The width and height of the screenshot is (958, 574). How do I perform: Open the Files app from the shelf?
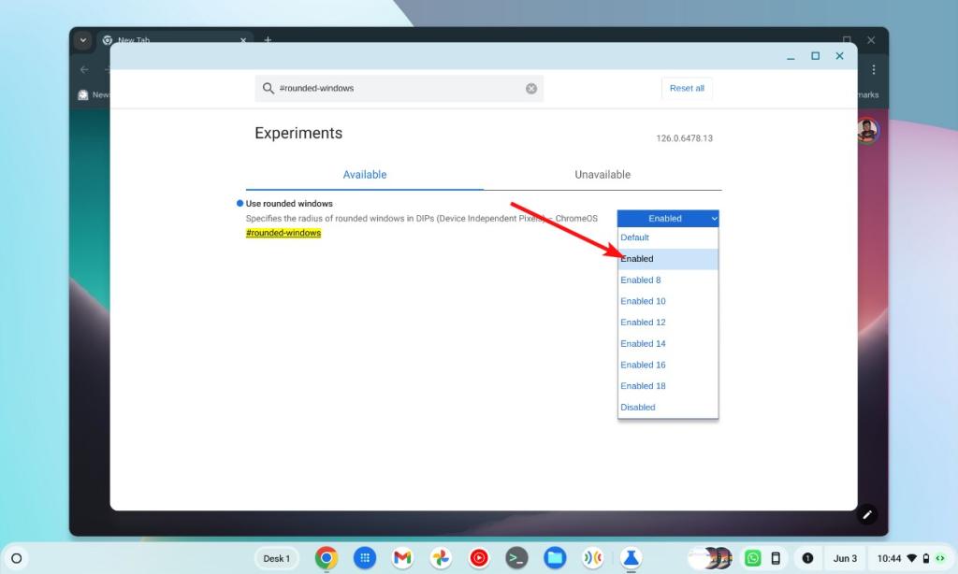(x=556, y=558)
